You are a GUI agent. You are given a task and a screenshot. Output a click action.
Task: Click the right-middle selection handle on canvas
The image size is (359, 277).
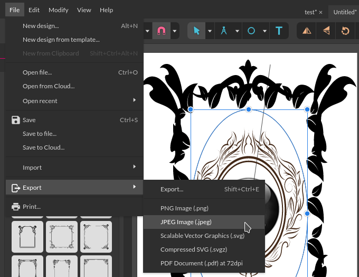pos(307,214)
